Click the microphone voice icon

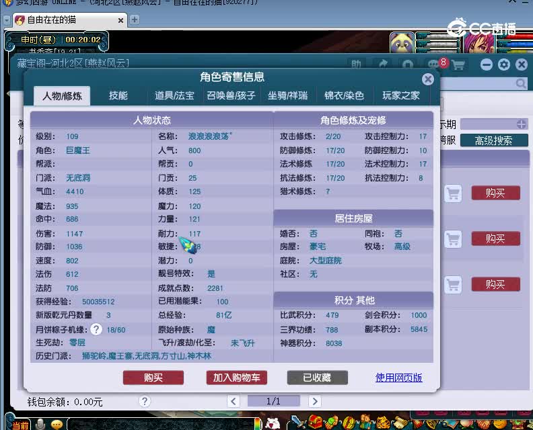click(x=41, y=424)
